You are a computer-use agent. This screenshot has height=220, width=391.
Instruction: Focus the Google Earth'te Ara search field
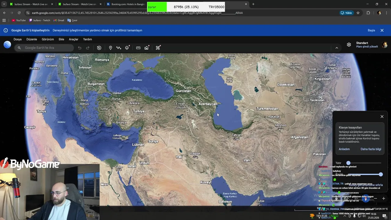click(x=44, y=48)
